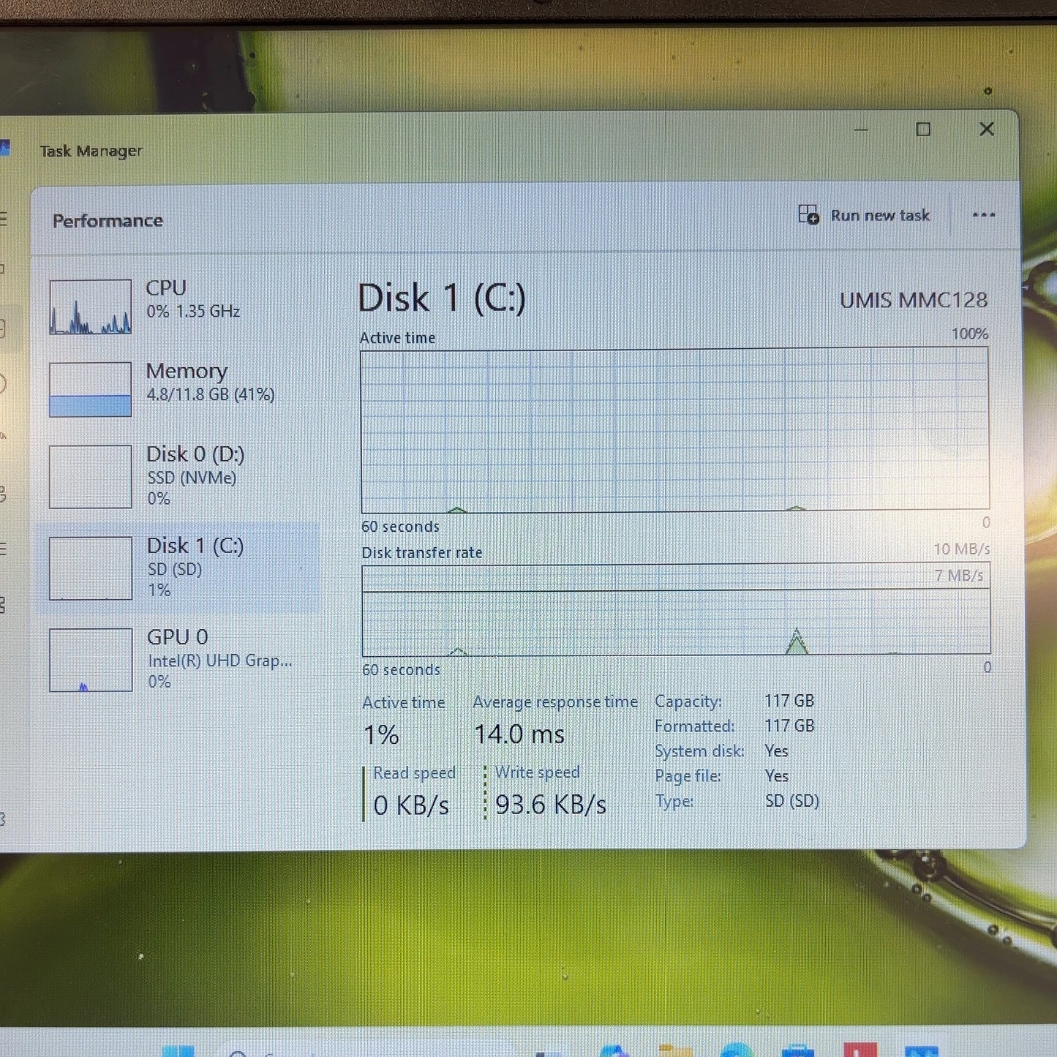The height and width of the screenshot is (1057, 1057).
Task: Click the Performance page heading
Action: [x=108, y=221]
